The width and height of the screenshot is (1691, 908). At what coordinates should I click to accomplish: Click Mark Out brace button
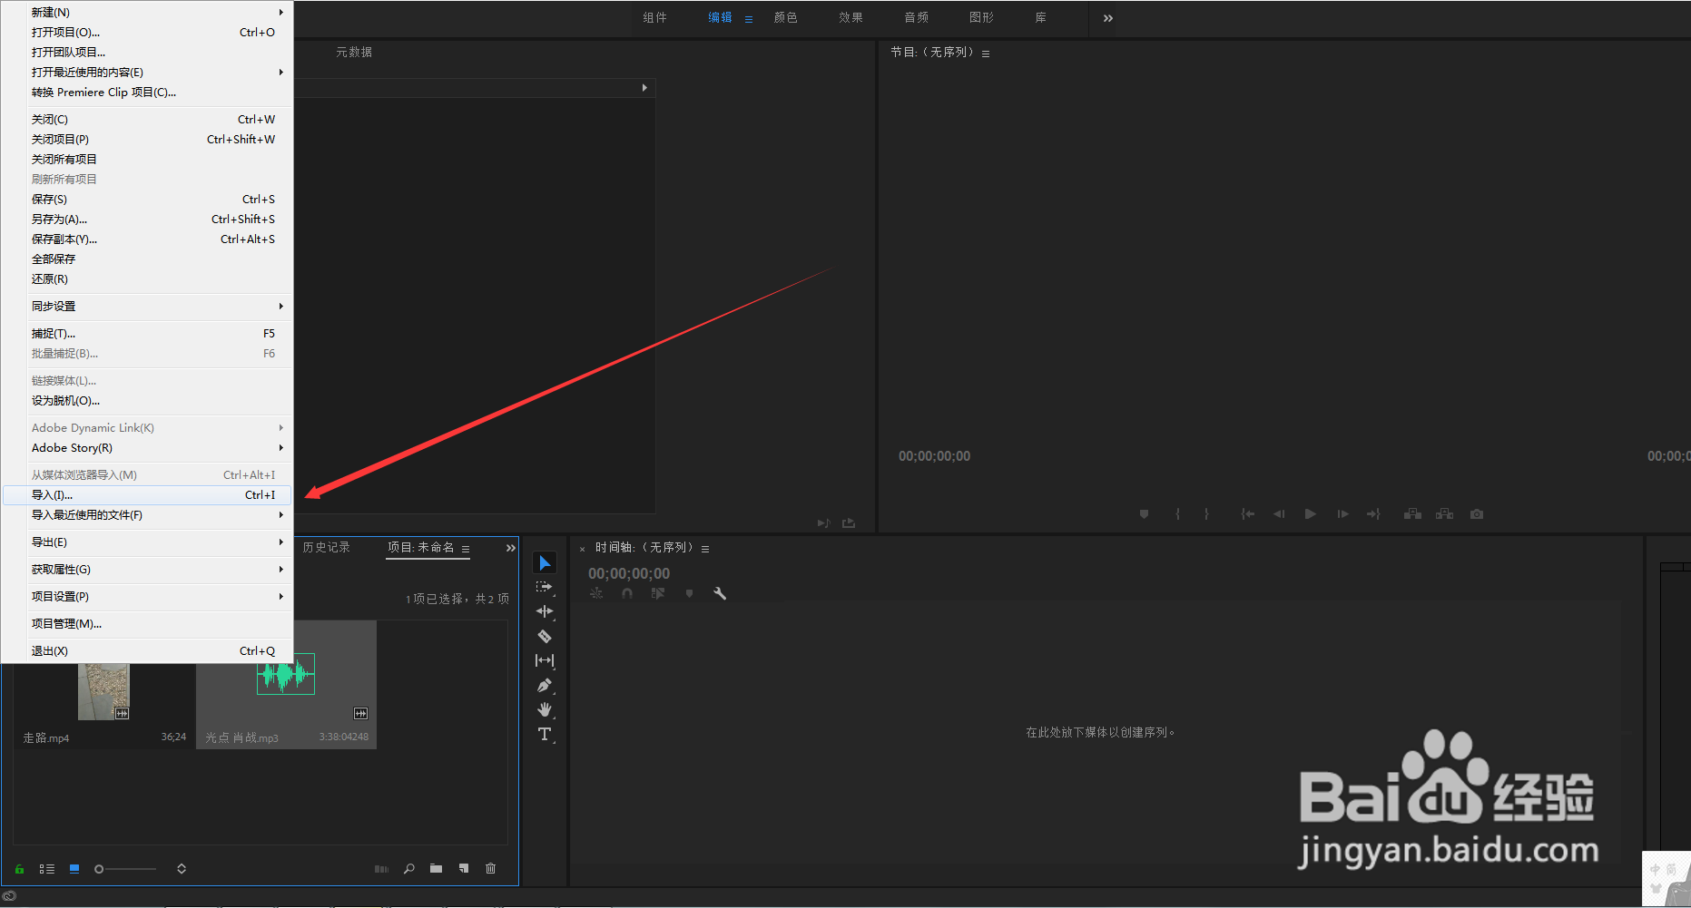(x=1206, y=514)
